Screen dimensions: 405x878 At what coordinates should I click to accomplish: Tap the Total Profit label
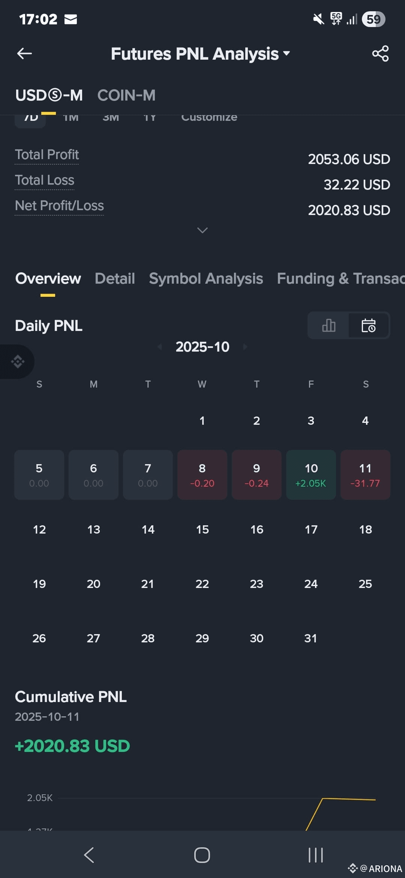[x=47, y=155]
